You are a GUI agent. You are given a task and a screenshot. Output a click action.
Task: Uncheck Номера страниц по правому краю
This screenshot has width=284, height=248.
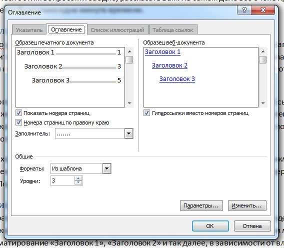tap(18, 122)
